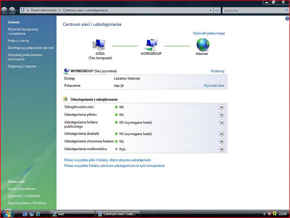This screenshot has height=218, width=290.
Task: Click the GÓRA computer icon
Action: pos(99,45)
